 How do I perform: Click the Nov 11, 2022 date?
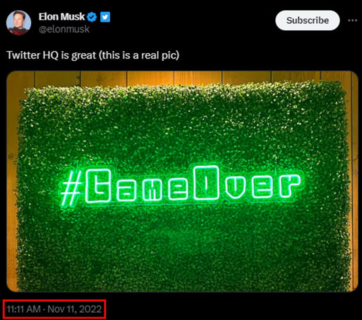pyautogui.click(x=75, y=309)
